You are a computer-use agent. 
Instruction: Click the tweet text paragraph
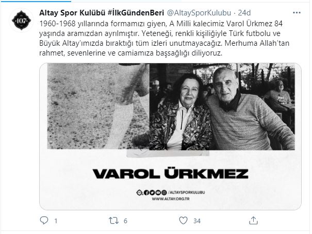click(164, 38)
